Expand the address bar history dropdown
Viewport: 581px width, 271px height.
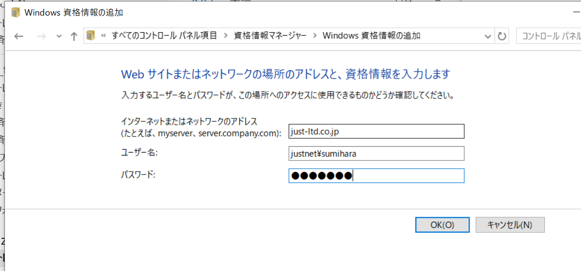click(488, 36)
